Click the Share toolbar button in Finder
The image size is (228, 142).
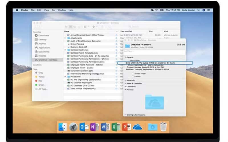[x=102, y=27]
